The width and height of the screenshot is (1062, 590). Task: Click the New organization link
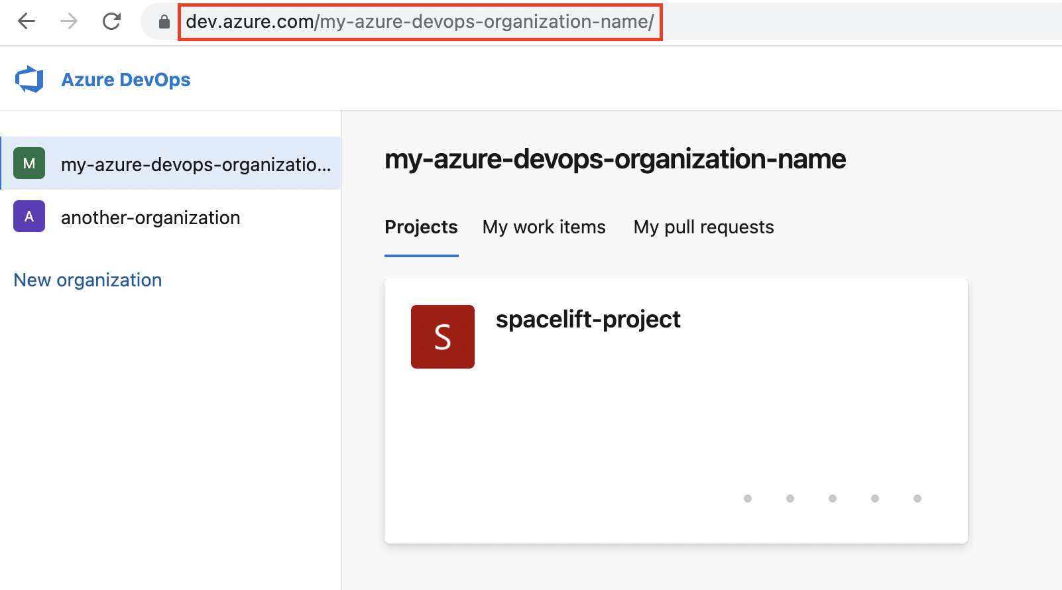click(88, 280)
